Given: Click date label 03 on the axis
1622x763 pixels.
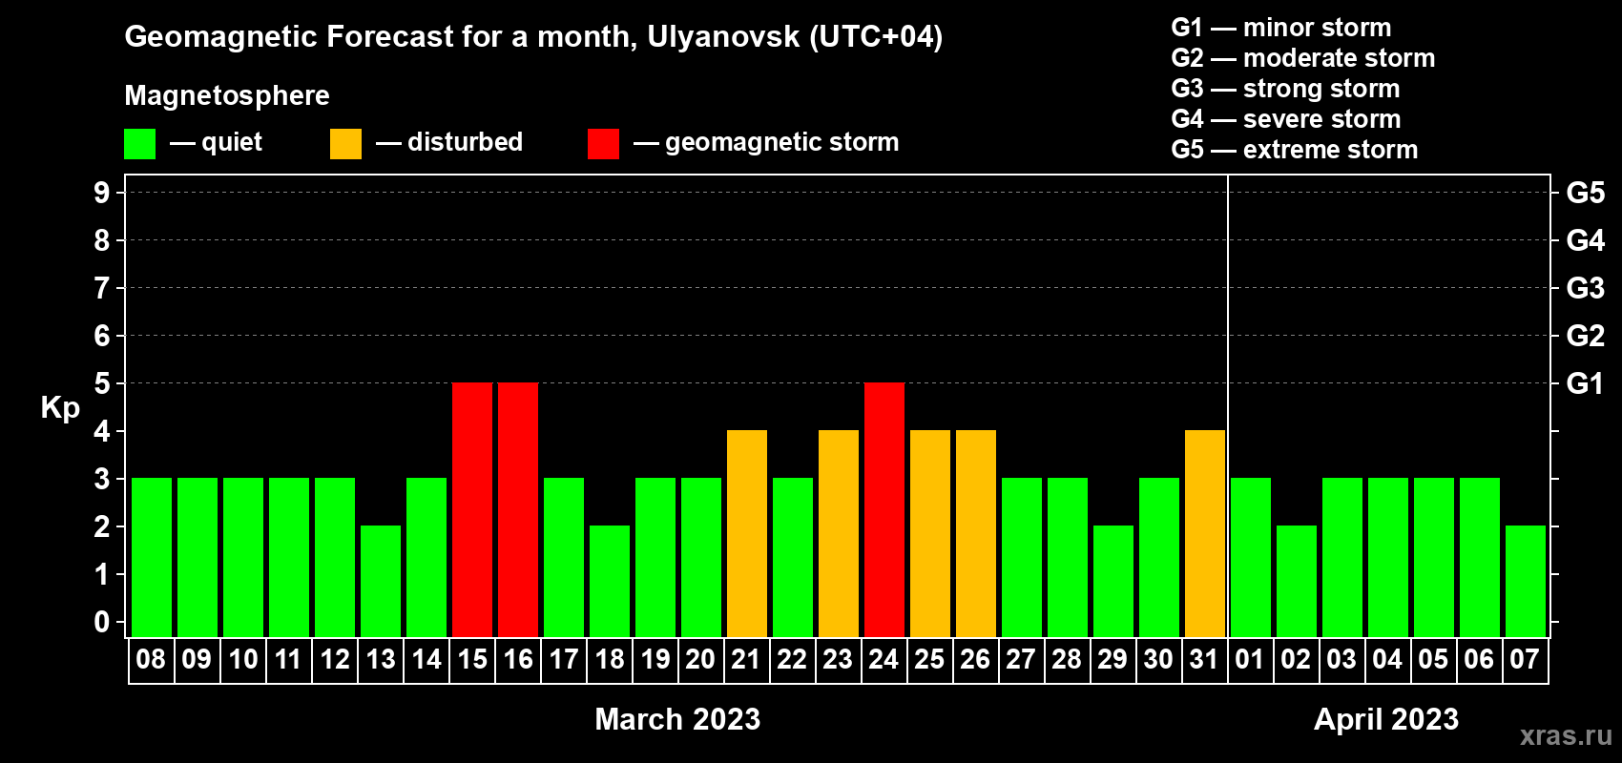Looking at the screenshot, I should pos(1341,660).
